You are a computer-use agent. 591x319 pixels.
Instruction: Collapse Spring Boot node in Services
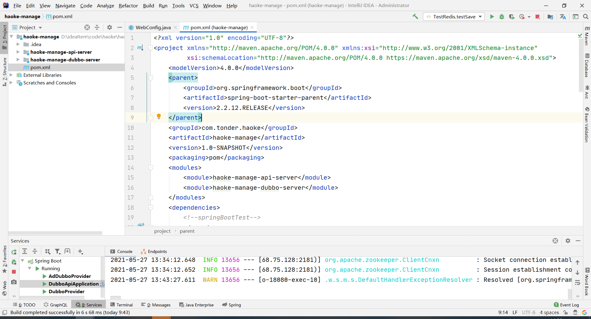[x=22, y=261]
